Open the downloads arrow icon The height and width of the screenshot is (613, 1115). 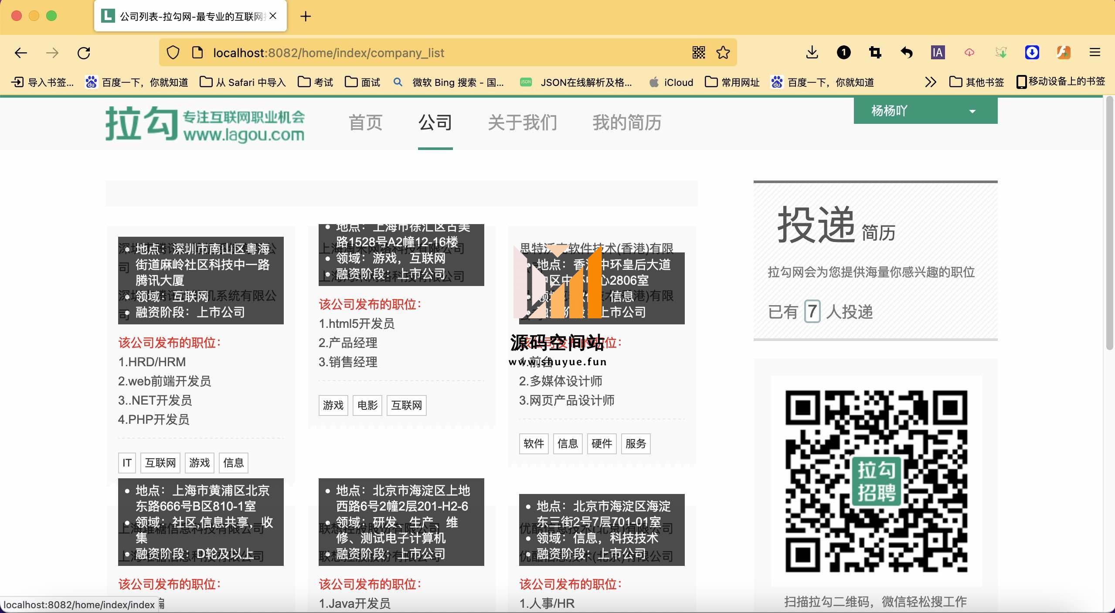pos(812,53)
